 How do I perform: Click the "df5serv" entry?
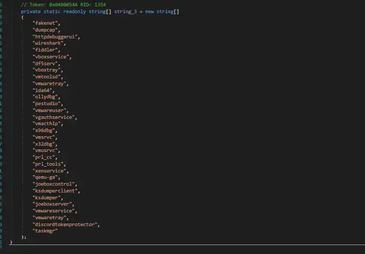pyautogui.click(x=45, y=63)
